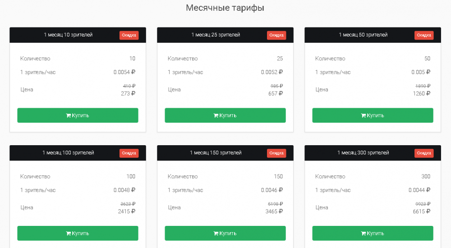Image resolution: width=451 pixels, height=248 pixels.
Task: Click Скидка badge on 50 зрителей card
Action: (x=424, y=35)
